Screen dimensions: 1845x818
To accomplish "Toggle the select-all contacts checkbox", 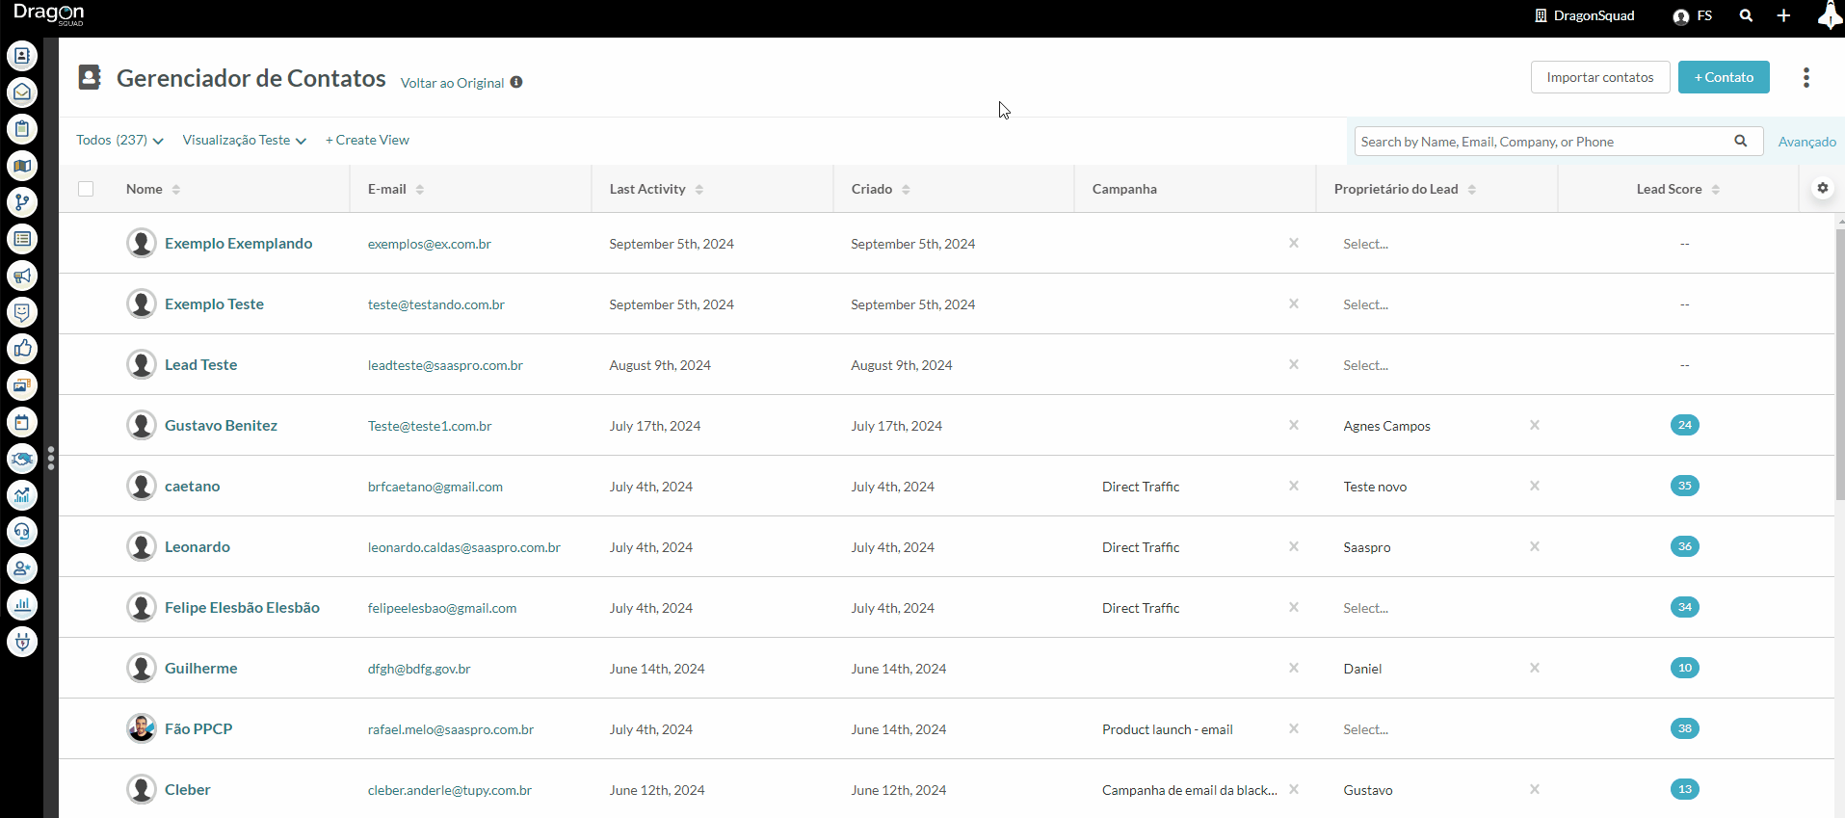I will tap(86, 189).
